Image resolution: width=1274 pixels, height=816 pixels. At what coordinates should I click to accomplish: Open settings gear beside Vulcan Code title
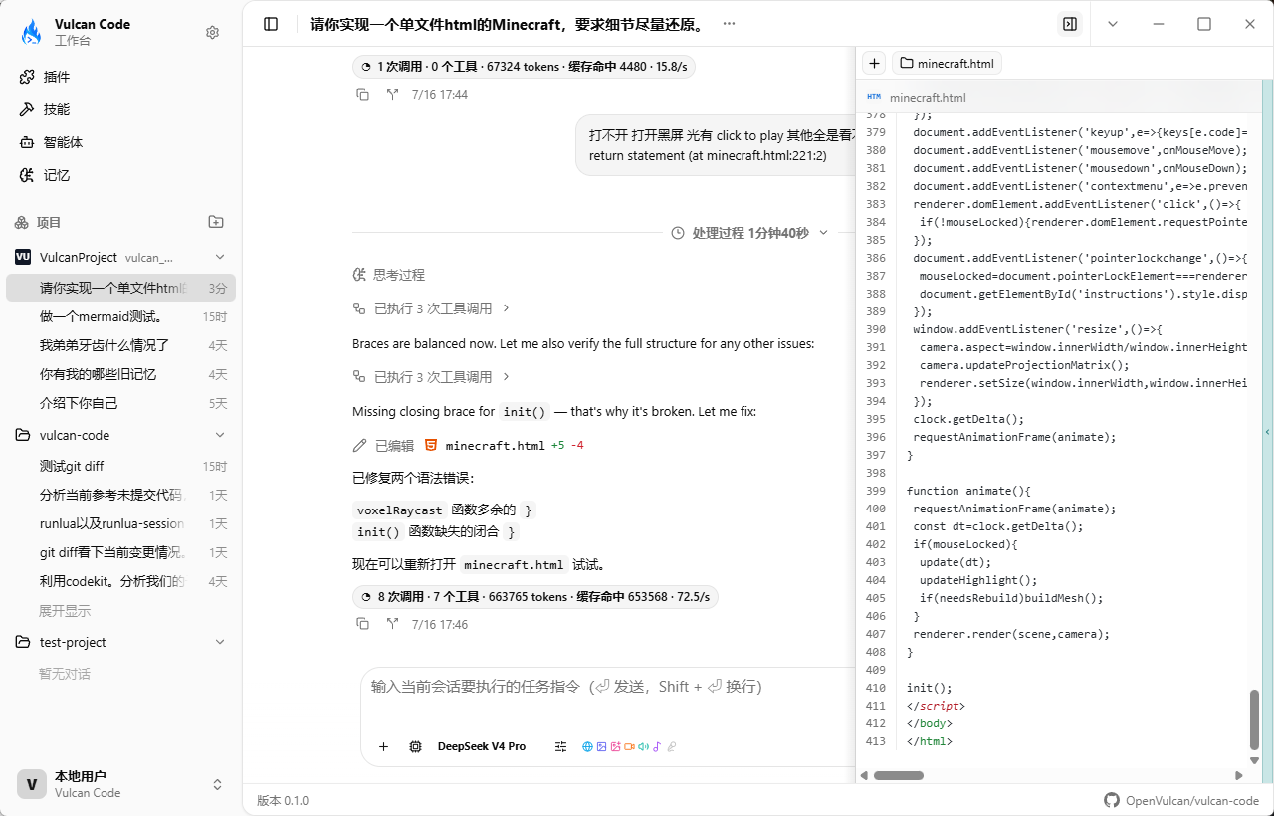click(212, 32)
